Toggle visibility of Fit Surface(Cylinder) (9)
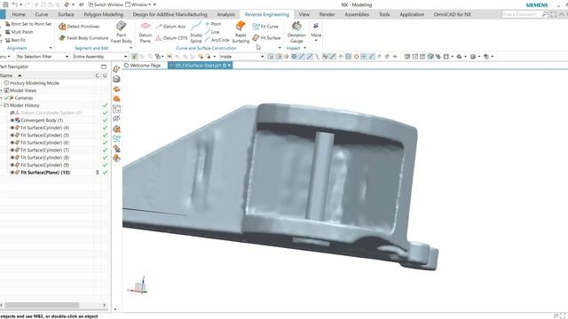This screenshot has height=319, width=568. (x=12, y=165)
